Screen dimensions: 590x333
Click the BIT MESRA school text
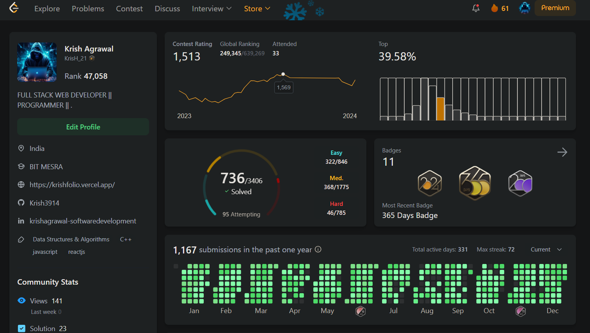coord(46,166)
